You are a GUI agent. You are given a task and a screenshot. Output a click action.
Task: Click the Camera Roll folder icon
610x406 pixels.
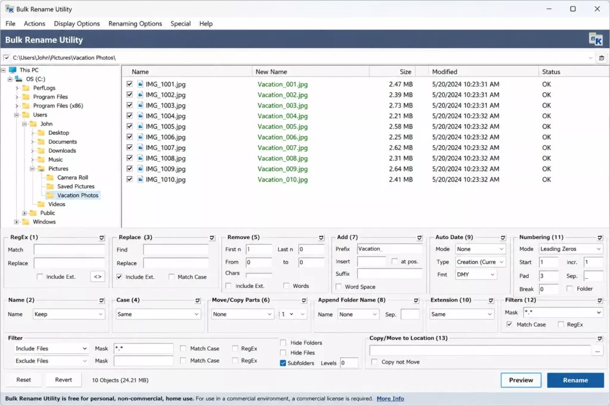pyautogui.click(x=50, y=177)
